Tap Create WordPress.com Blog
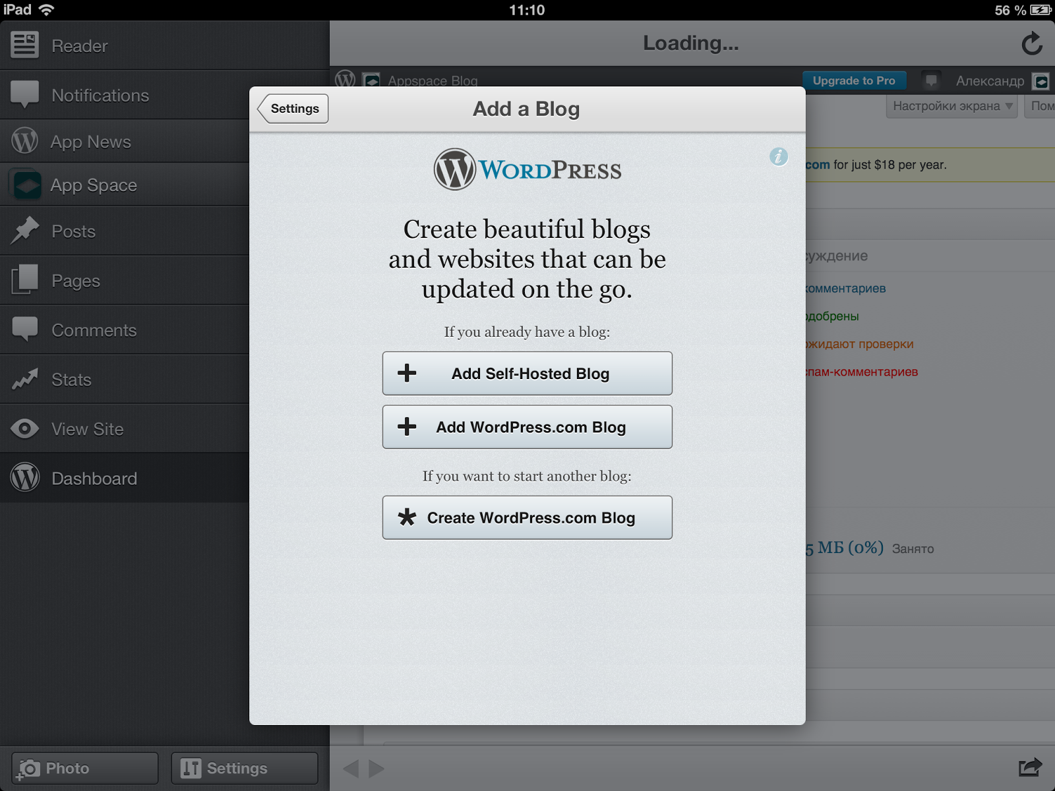The width and height of the screenshot is (1055, 791). click(527, 517)
